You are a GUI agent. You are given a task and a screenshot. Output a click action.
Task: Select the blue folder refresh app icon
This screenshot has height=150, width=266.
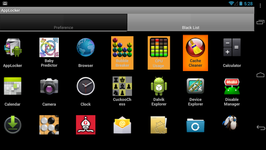click(x=196, y=125)
